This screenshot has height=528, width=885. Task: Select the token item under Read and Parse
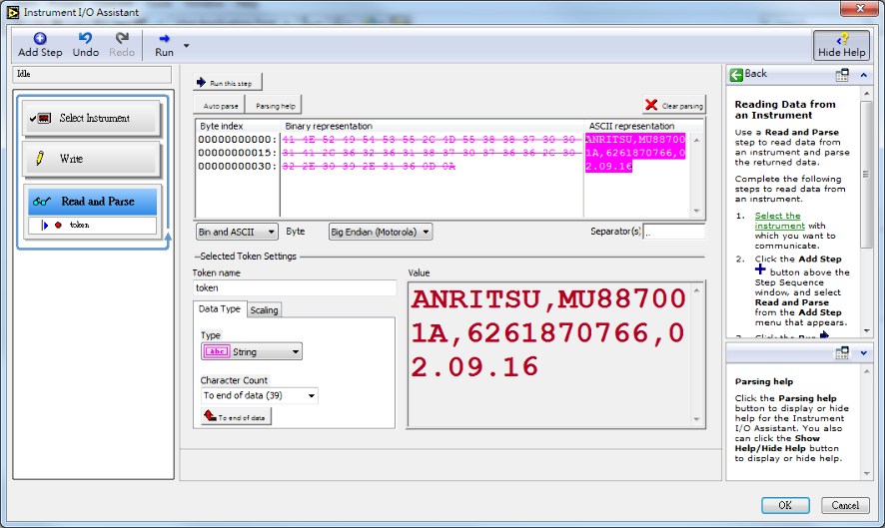[x=93, y=226]
